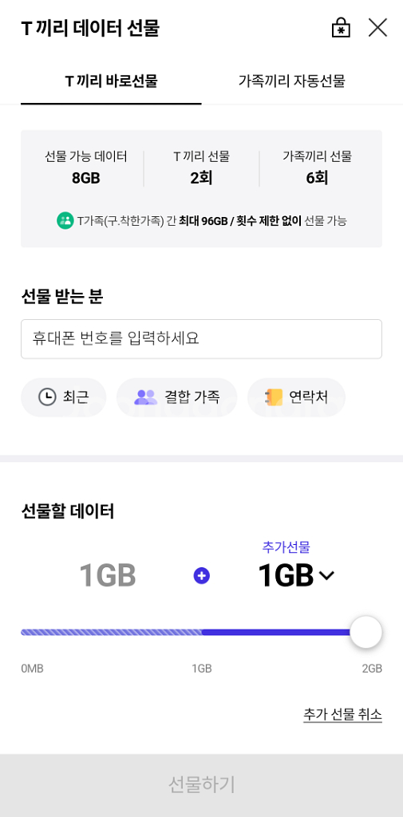Close the T끼리 데이터 선물 screen
The height and width of the screenshot is (817, 403).
click(x=377, y=28)
